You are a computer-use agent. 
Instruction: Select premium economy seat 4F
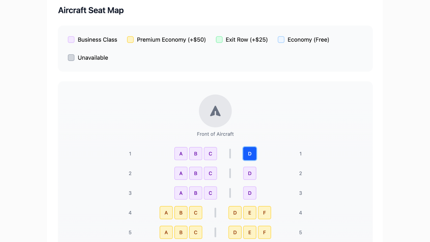point(264,212)
